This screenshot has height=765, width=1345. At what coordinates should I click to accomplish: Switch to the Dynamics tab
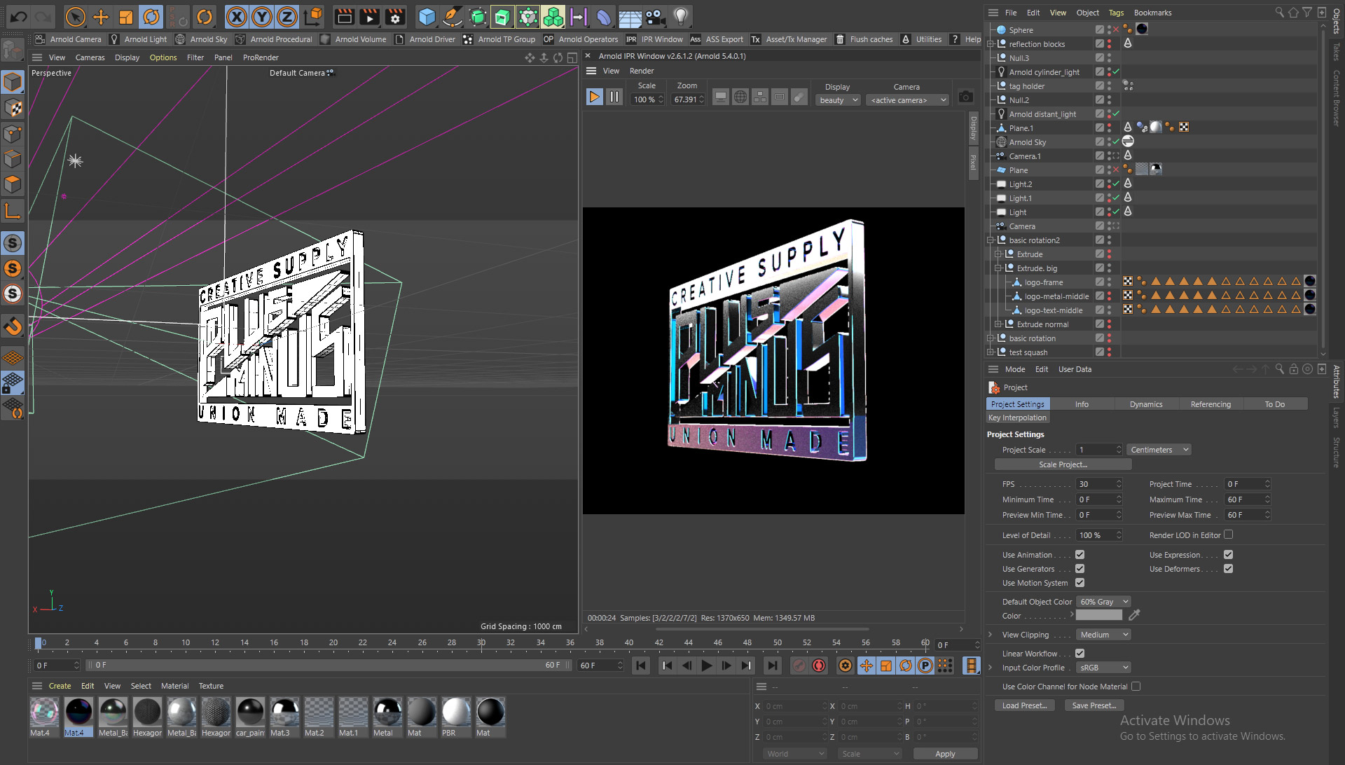1145,404
